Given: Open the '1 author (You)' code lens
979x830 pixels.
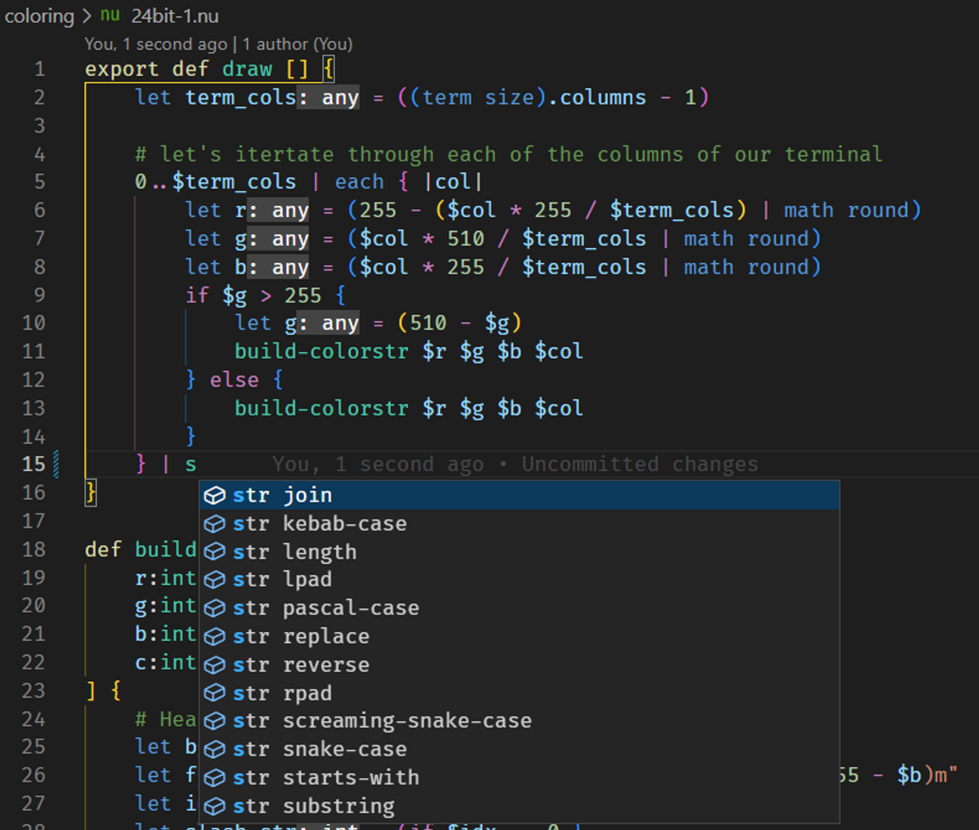Looking at the screenshot, I should 298,45.
